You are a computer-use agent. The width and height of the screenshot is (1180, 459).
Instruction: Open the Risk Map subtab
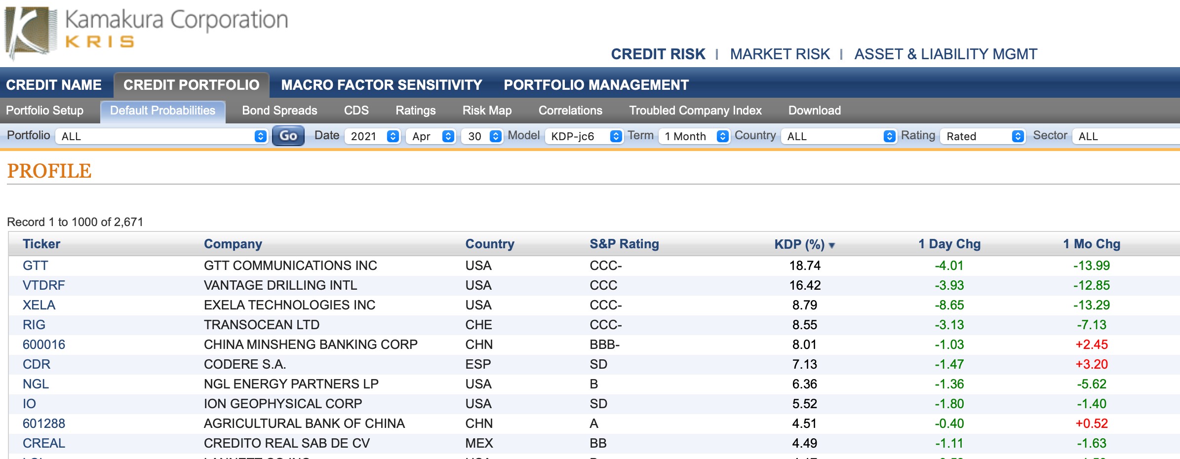[x=487, y=111]
